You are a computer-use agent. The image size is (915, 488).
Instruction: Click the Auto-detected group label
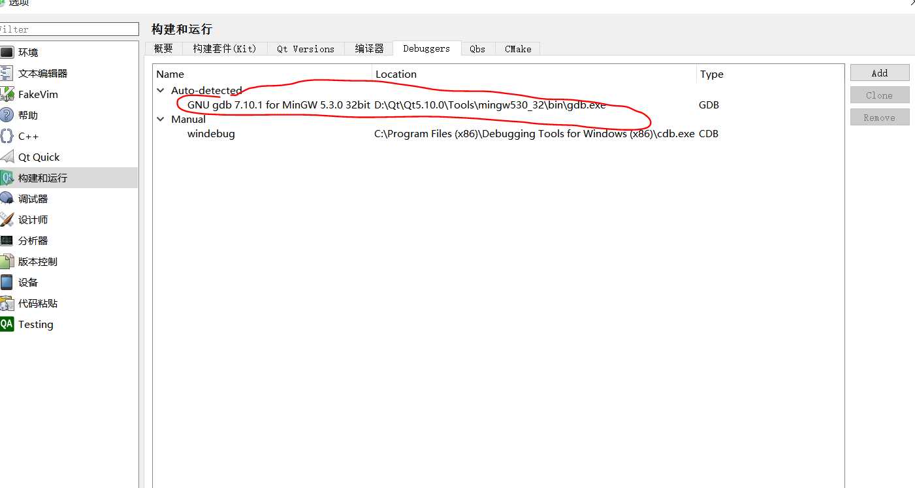tap(206, 91)
